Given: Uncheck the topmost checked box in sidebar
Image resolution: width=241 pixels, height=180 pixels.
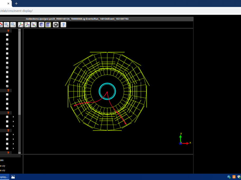Looking at the screenshot, I should pyautogui.click(x=7, y=44).
